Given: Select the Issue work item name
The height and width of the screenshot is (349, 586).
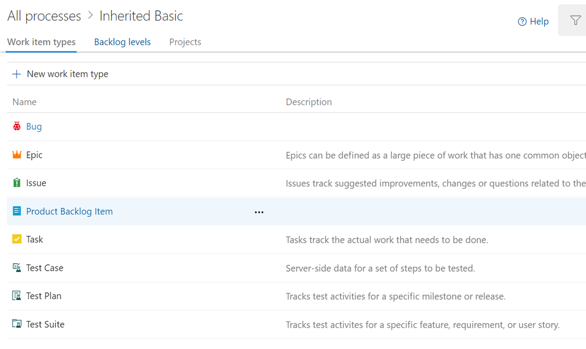Looking at the screenshot, I should point(36,183).
